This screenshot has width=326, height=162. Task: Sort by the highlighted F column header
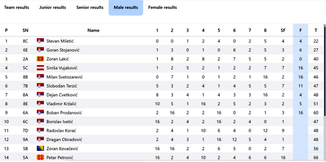(300, 30)
